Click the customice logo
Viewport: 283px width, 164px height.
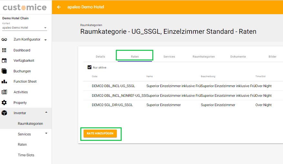(25, 7)
